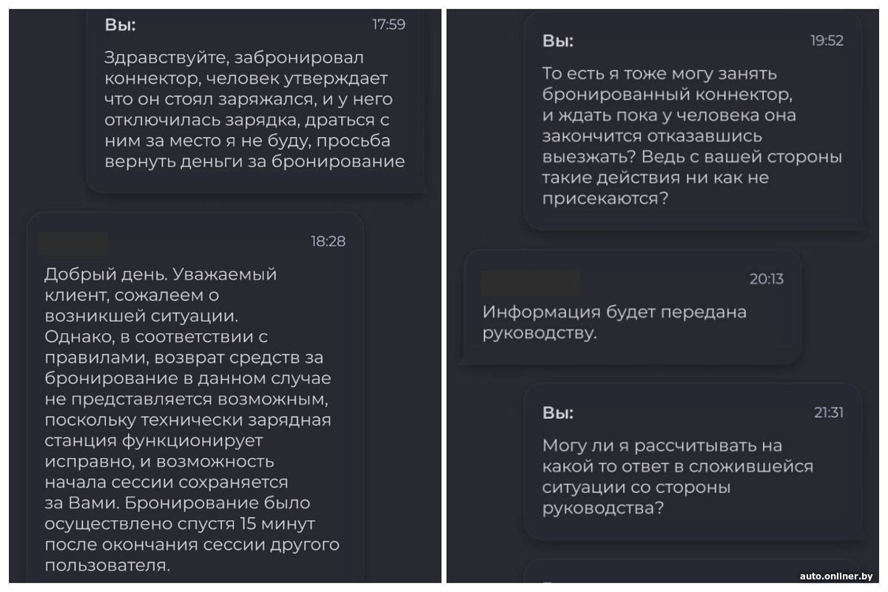Viewport: 888px width, 592px height.
Task: Open the auto.onliner.by watermark link
Action: click(837, 576)
